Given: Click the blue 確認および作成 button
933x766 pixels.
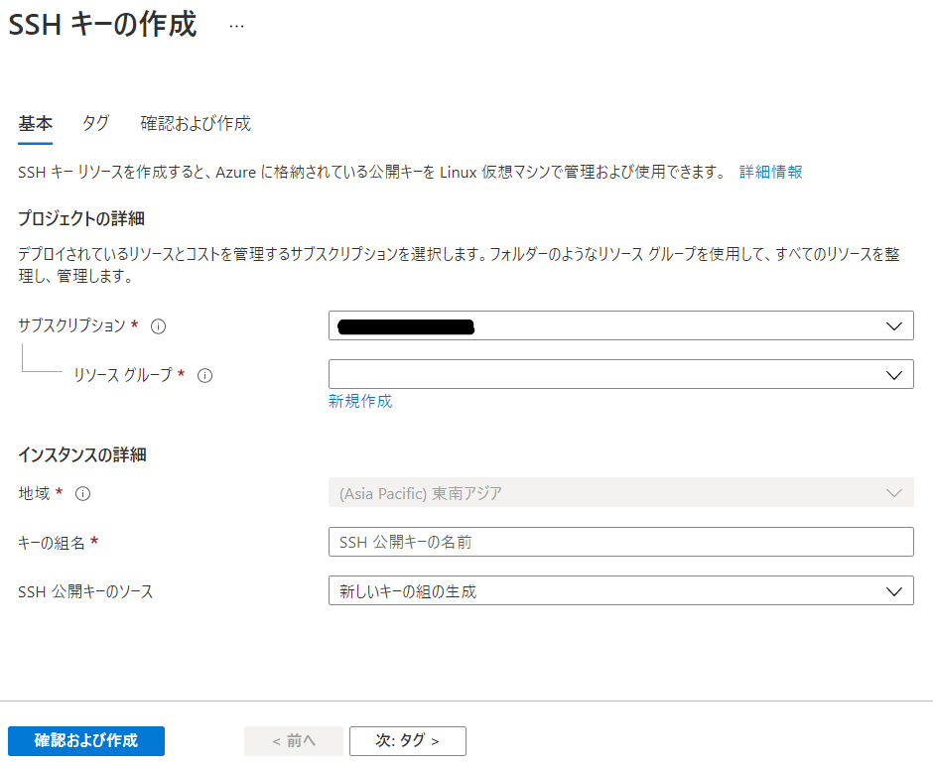Looking at the screenshot, I should 86,741.
